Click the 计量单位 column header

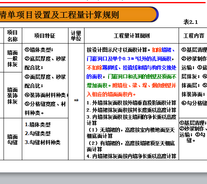(76, 36)
